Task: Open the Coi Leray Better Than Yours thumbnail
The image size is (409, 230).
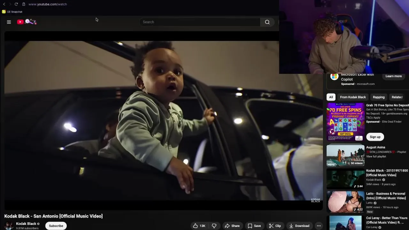Action: 345,223
